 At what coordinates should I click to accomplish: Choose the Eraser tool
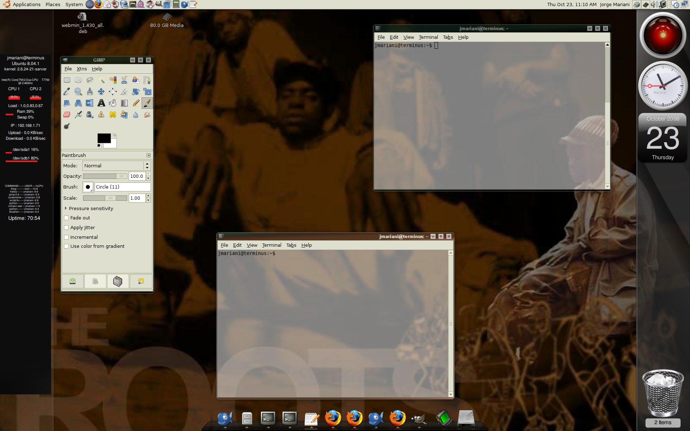pyautogui.click(x=67, y=115)
